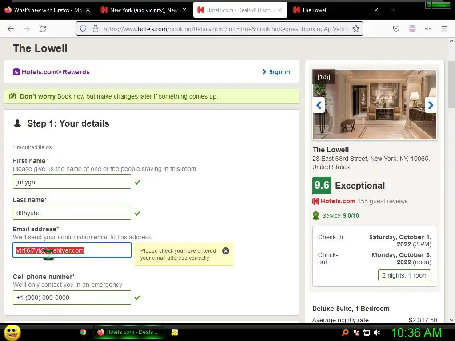Open the Firefox hamburger menu
Image resolution: width=455 pixels, height=341 pixels.
click(x=444, y=28)
